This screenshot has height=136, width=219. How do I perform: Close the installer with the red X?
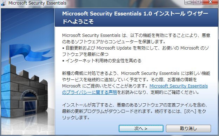pos(210,2)
